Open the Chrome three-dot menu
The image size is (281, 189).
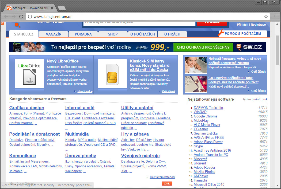[275, 17]
